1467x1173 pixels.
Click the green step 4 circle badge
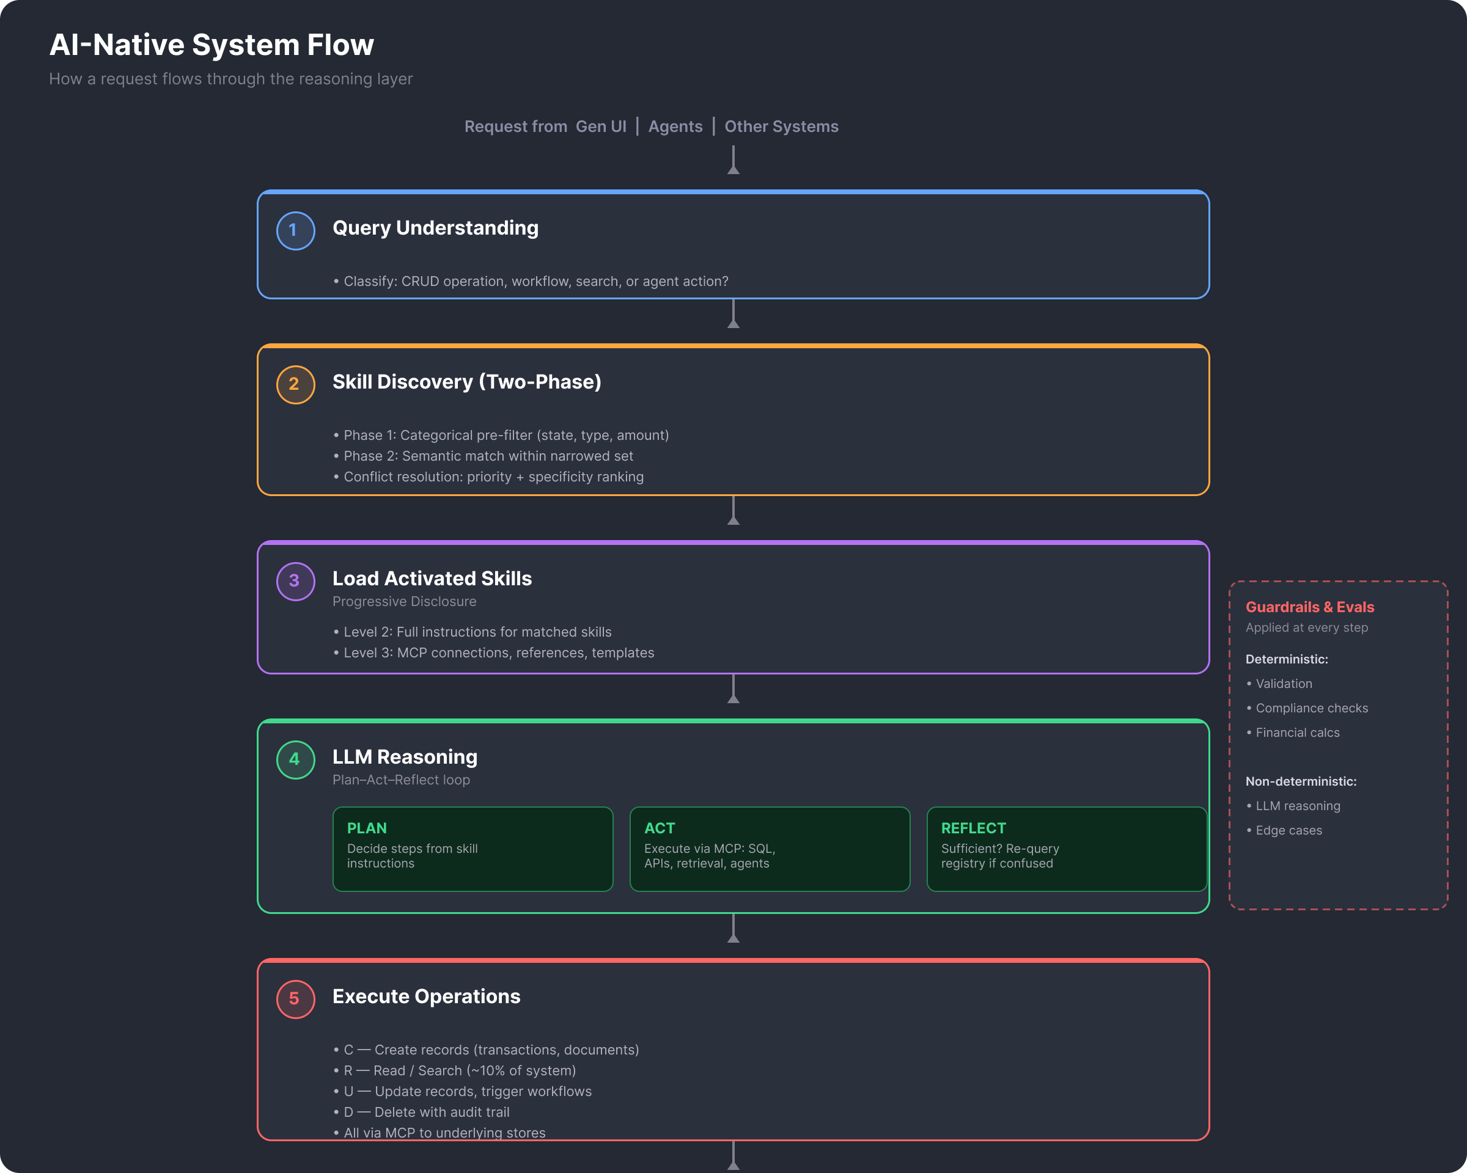[295, 759]
